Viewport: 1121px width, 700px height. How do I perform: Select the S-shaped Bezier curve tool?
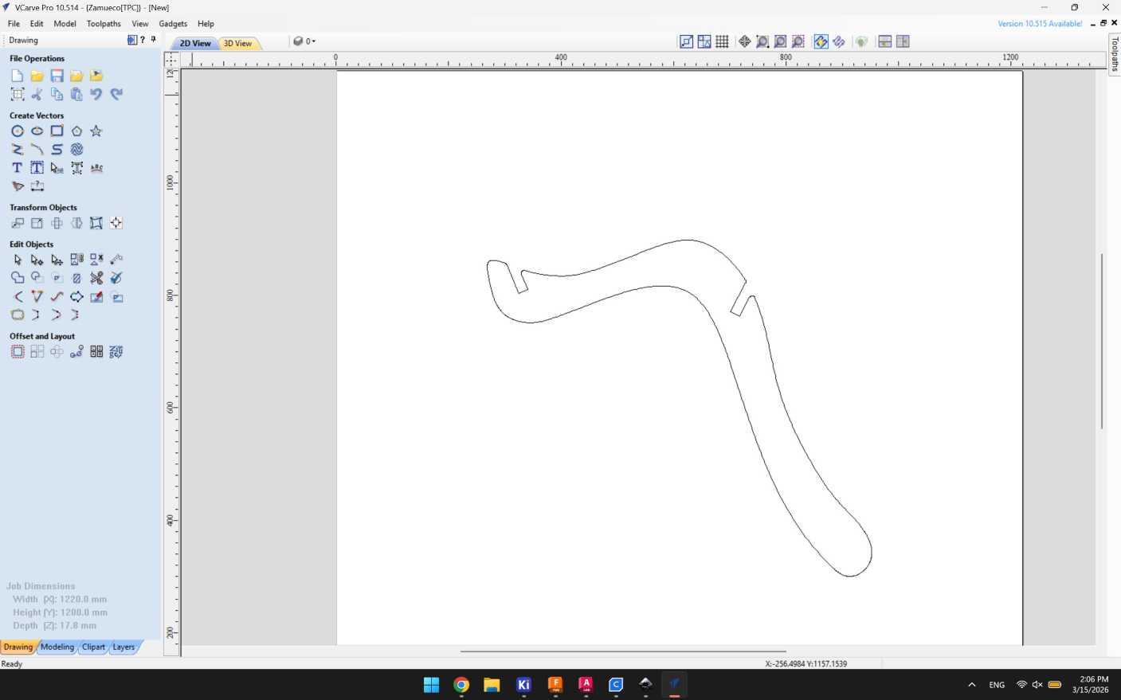pyautogui.click(x=57, y=149)
